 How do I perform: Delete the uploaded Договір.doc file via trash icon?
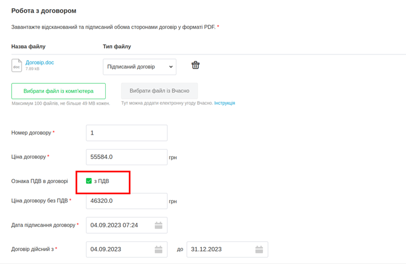coord(195,65)
